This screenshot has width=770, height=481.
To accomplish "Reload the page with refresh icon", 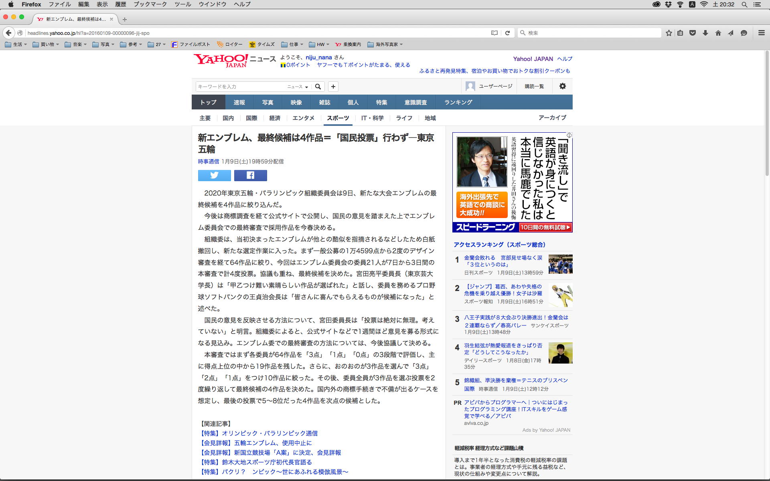I will click(507, 33).
